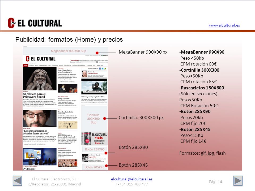Click the 'CPM fijo 14€' text
Image resolution: width=255 pixels, height=191 pixels.
click(193, 141)
